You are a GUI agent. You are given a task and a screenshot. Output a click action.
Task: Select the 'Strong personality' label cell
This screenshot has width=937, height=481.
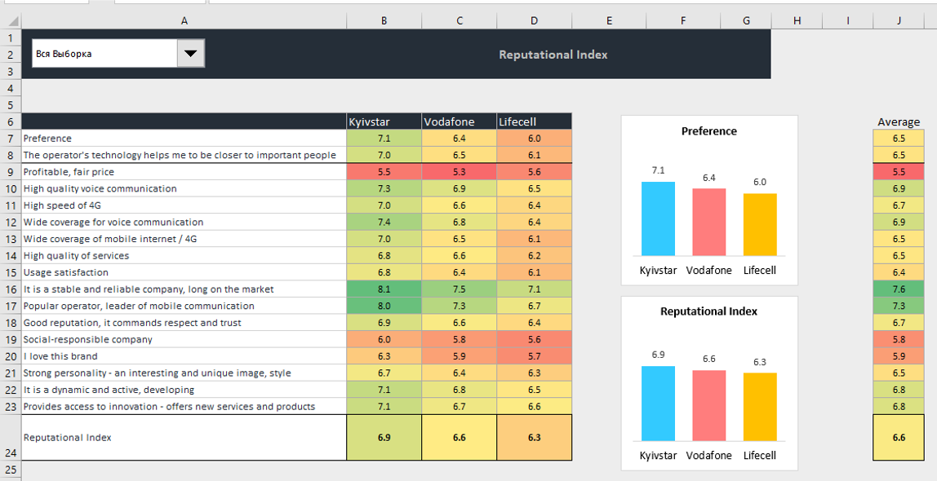pyautogui.click(x=184, y=373)
